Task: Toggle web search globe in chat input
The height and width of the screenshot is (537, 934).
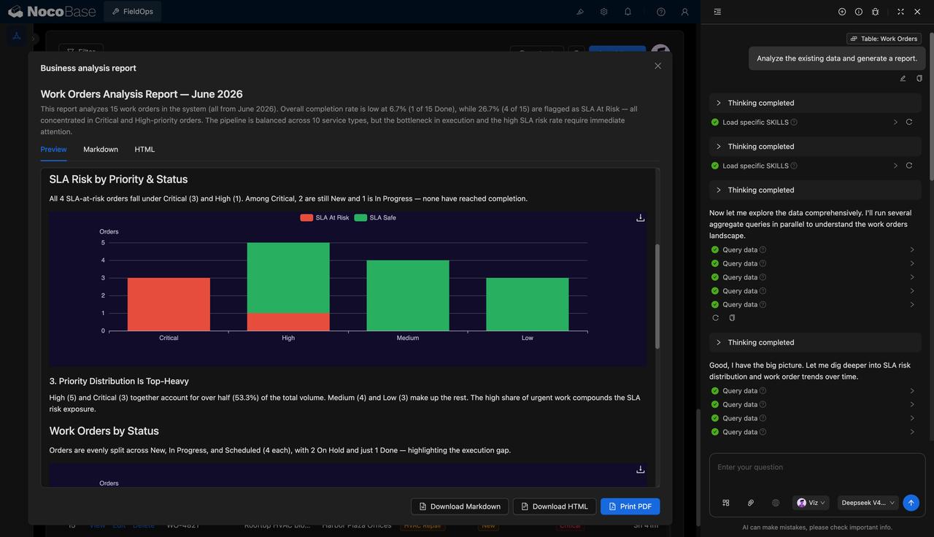Action: tap(776, 503)
